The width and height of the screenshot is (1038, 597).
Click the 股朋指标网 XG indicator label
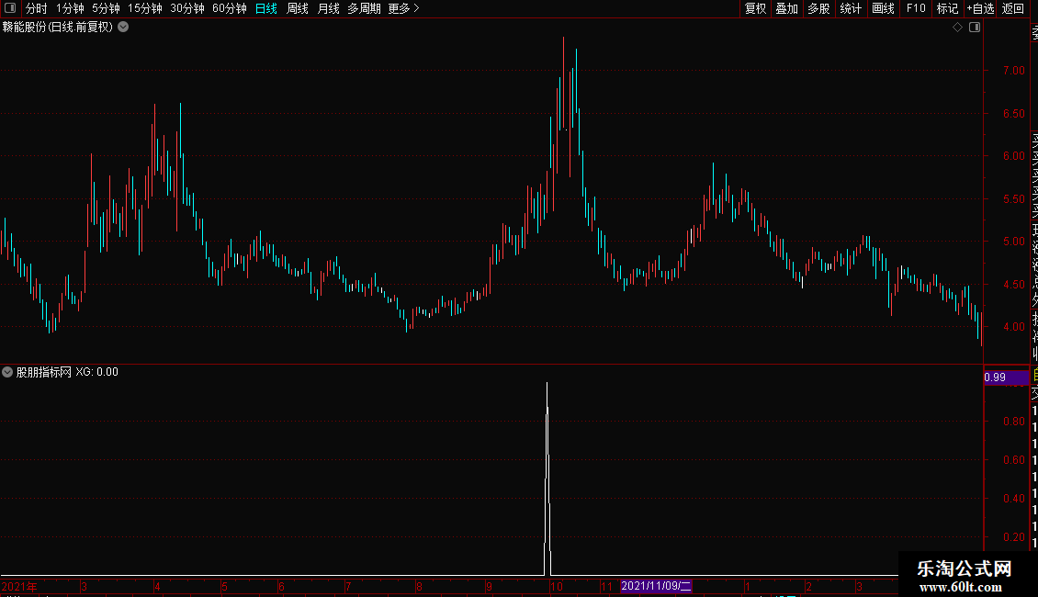pos(67,372)
